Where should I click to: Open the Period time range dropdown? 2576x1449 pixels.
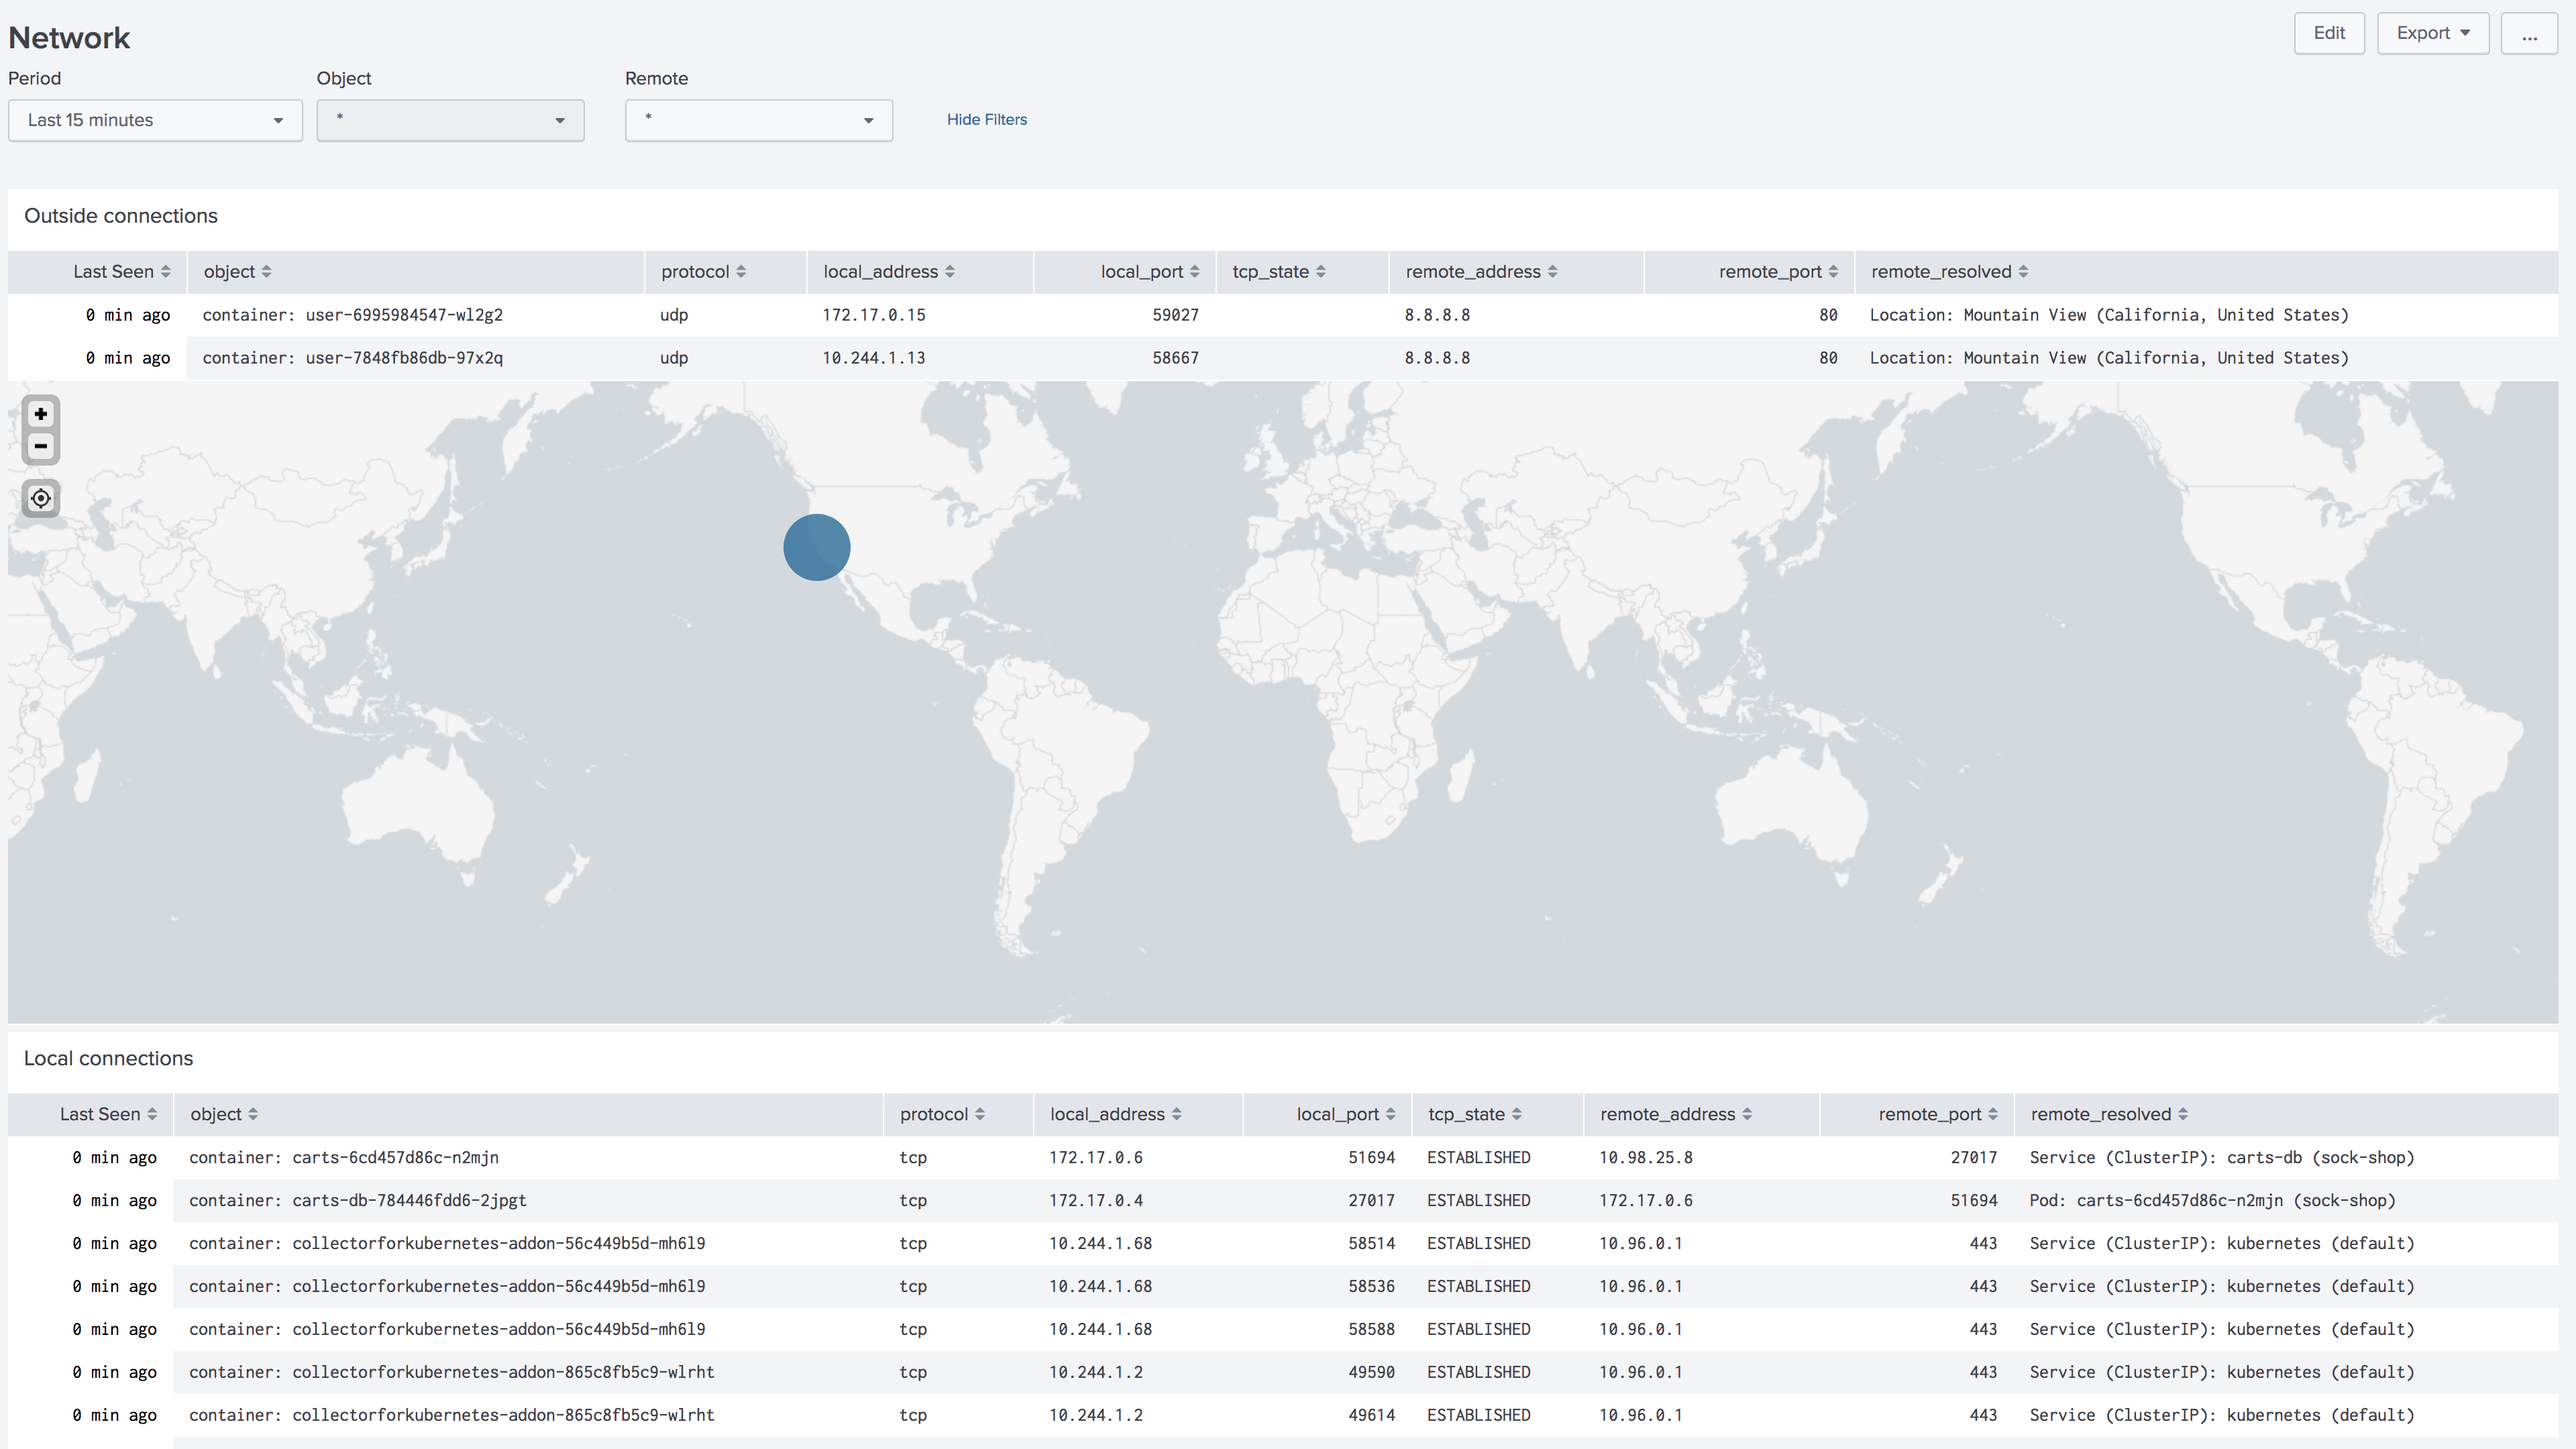155,120
